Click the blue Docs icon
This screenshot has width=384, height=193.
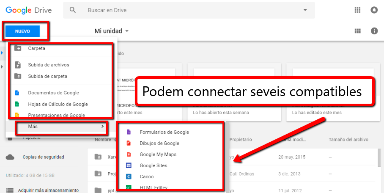click(x=17, y=93)
